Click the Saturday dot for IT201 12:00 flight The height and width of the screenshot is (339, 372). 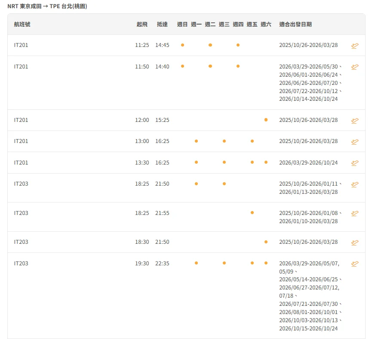coord(266,120)
